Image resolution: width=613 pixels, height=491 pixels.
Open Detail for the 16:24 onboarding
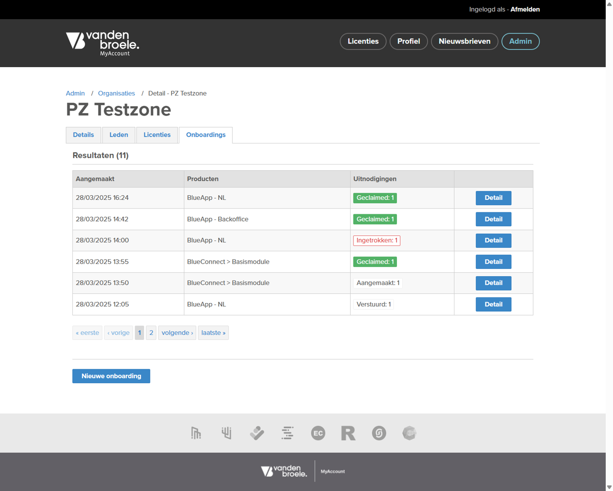click(493, 198)
